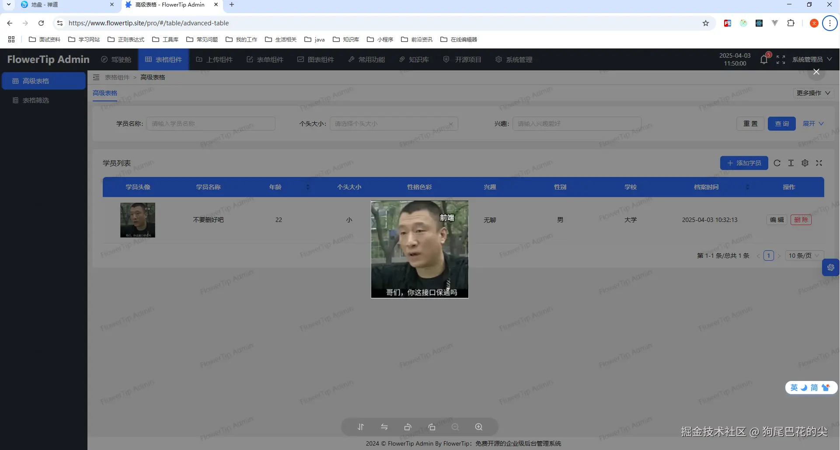Open the notification bell with badge
This screenshot has height=450, width=840.
pos(764,59)
